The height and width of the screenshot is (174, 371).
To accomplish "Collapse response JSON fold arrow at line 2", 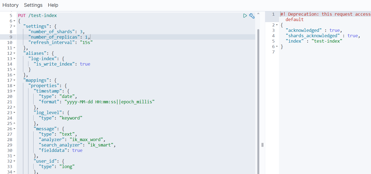I will [277, 25].
